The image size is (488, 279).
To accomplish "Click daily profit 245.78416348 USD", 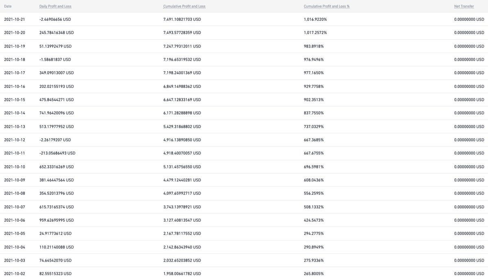I will coord(57,33).
